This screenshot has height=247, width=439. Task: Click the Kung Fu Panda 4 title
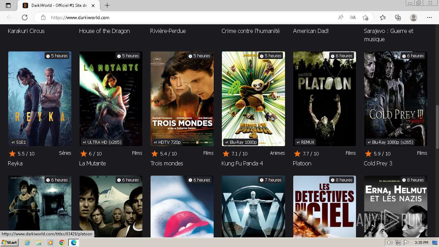coord(242,163)
